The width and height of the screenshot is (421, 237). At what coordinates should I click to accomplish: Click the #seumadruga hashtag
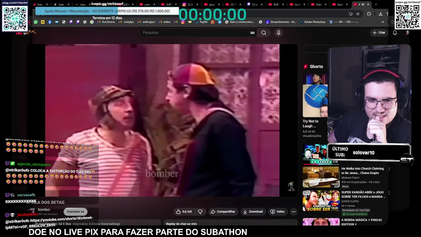click(111, 224)
